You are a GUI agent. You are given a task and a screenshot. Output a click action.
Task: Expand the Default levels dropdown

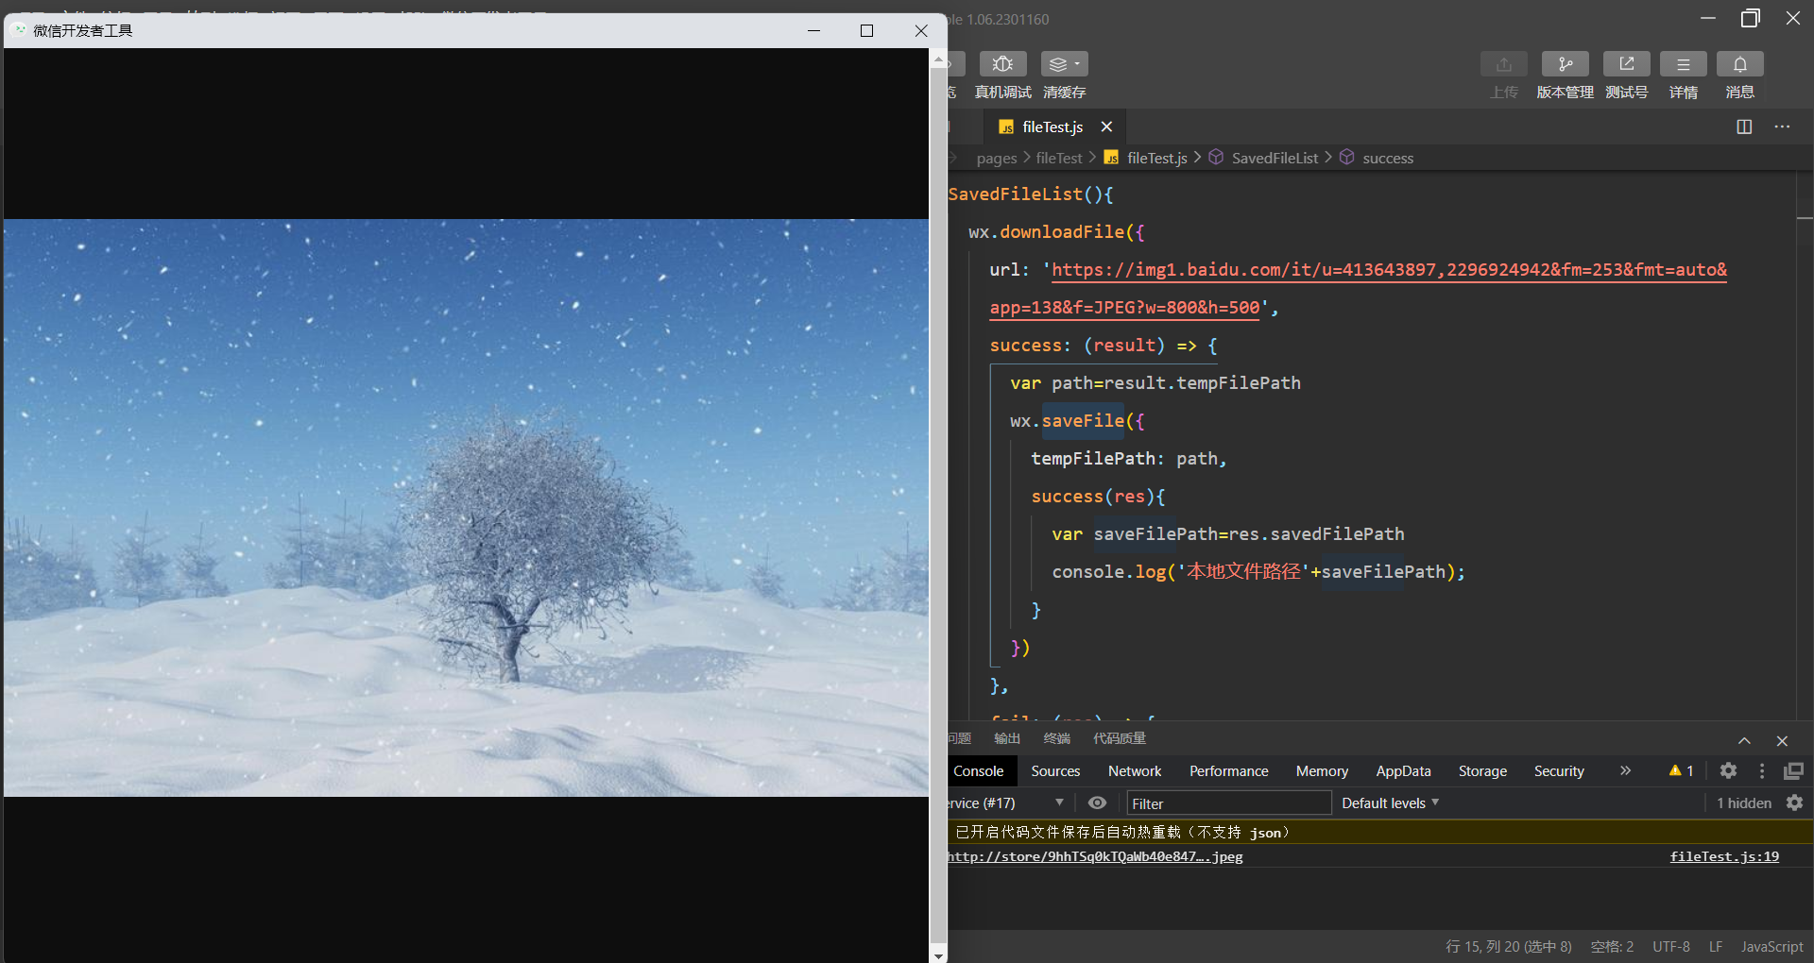click(x=1390, y=802)
